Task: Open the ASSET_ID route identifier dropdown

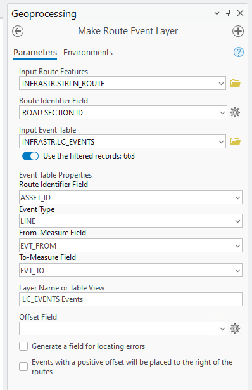Action: click(237, 198)
